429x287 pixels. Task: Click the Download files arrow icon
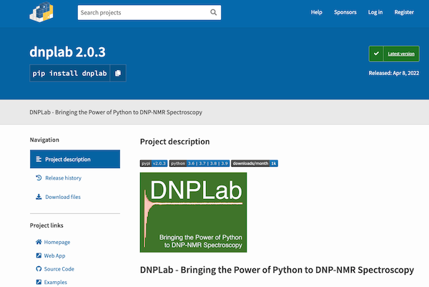pos(39,197)
